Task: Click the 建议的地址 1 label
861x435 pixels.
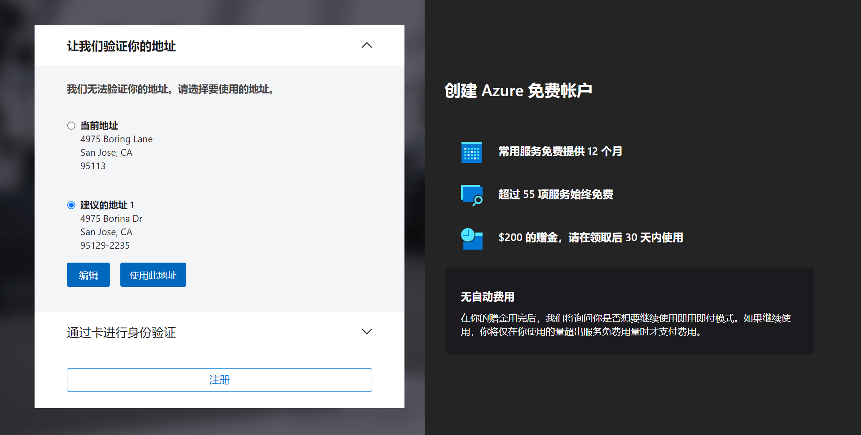Action: click(107, 205)
